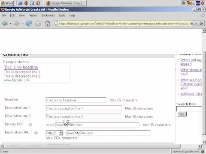The height and width of the screenshot is (154, 206).
Task: Click the Description line 1 field
Action: (84, 108)
